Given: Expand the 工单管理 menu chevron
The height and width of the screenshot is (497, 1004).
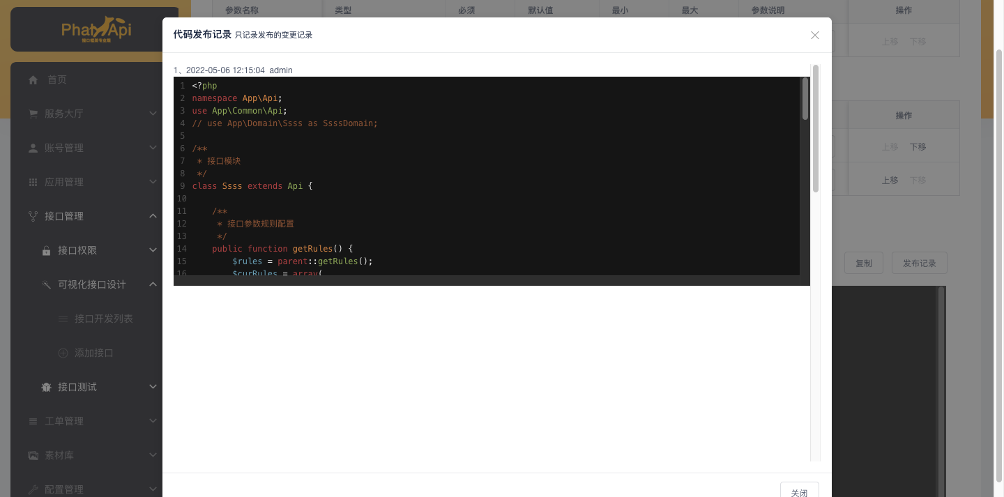Looking at the screenshot, I should 153,421.
